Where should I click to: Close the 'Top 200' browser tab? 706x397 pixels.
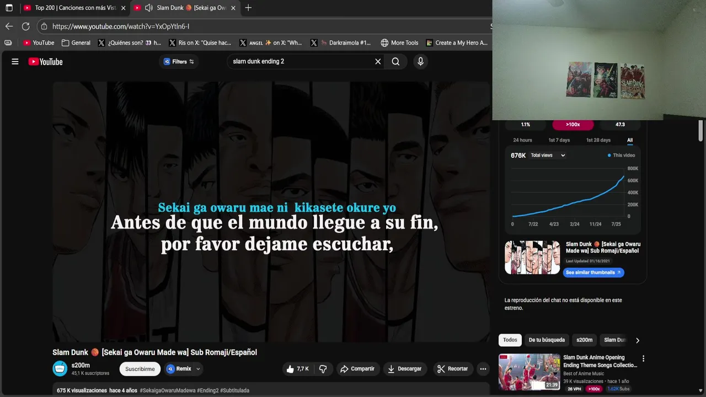pyautogui.click(x=123, y=8)
